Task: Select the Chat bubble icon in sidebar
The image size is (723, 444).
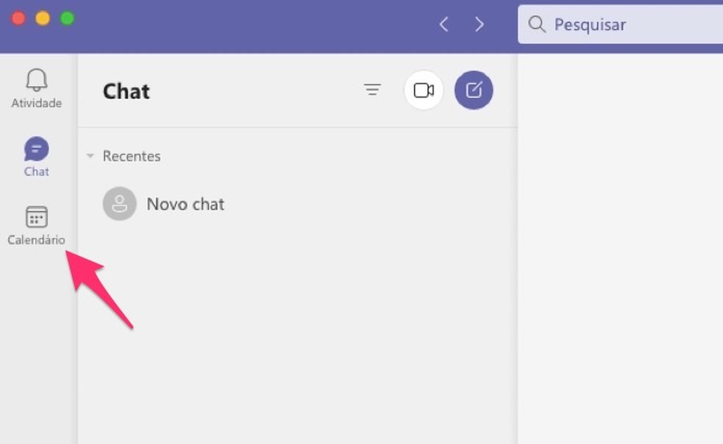Action: pyautogui.click(x=36, y=149)
